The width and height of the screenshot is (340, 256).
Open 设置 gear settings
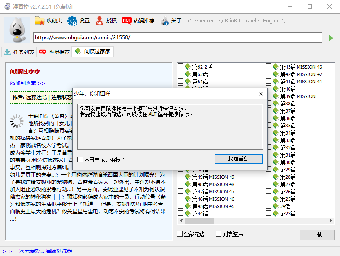(78, 21)
